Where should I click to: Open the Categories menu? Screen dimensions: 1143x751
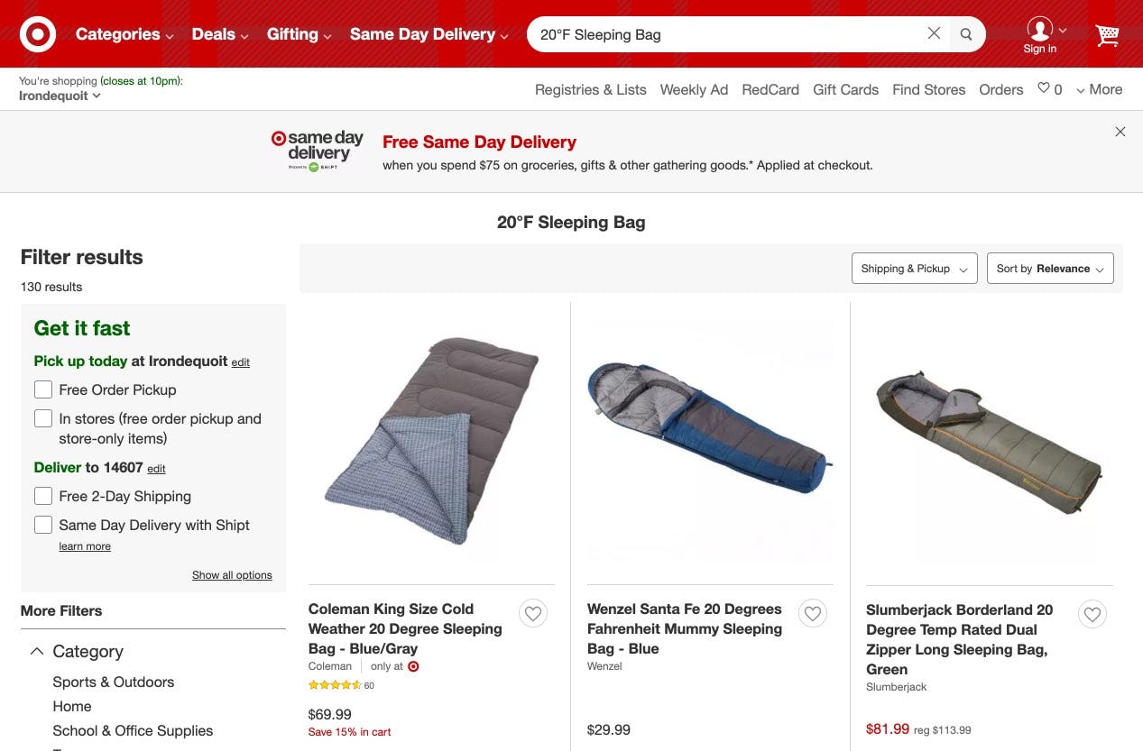pyautogui.click(x=124, y=34)
